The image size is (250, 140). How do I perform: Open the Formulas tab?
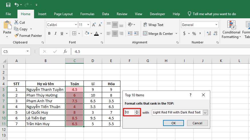pyautogui.click(x=87, y=14)
